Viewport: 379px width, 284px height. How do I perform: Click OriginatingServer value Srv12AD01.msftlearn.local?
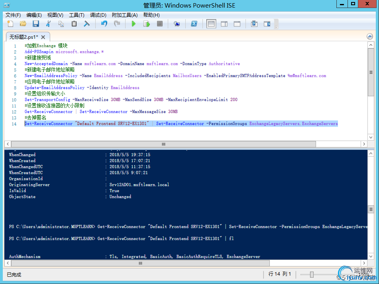click(139, 185)
